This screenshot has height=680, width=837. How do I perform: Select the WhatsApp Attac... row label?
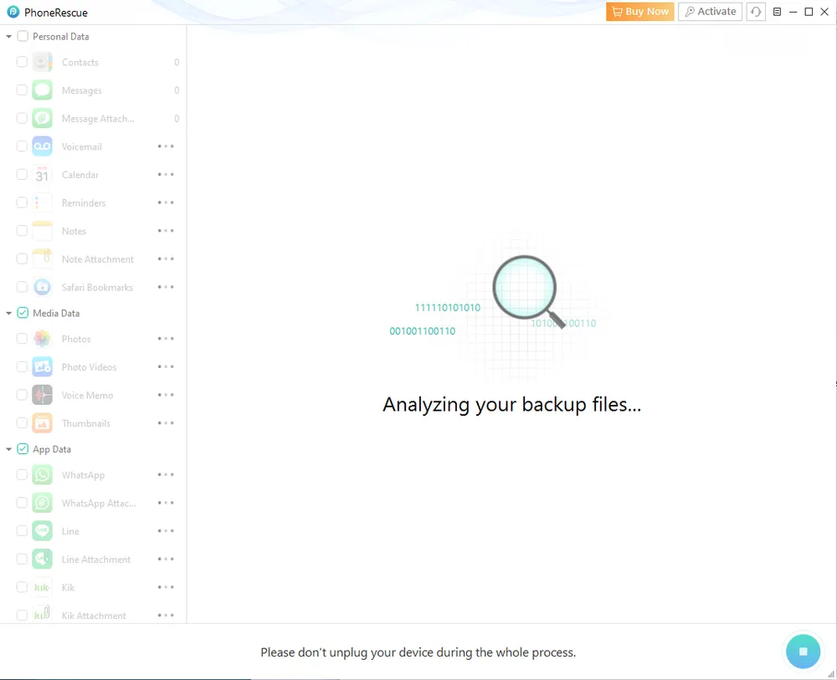point(99,504)
